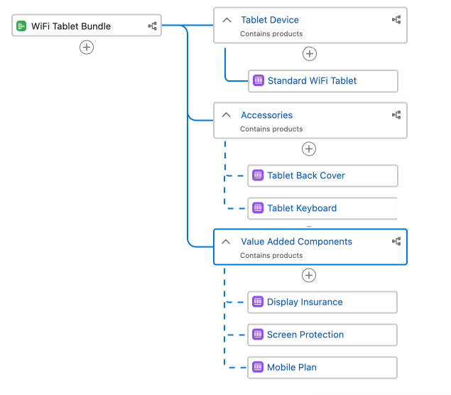The image size is (451, 395).
Task: Collapse the Tablet Device group
Action: pos(227,20)
